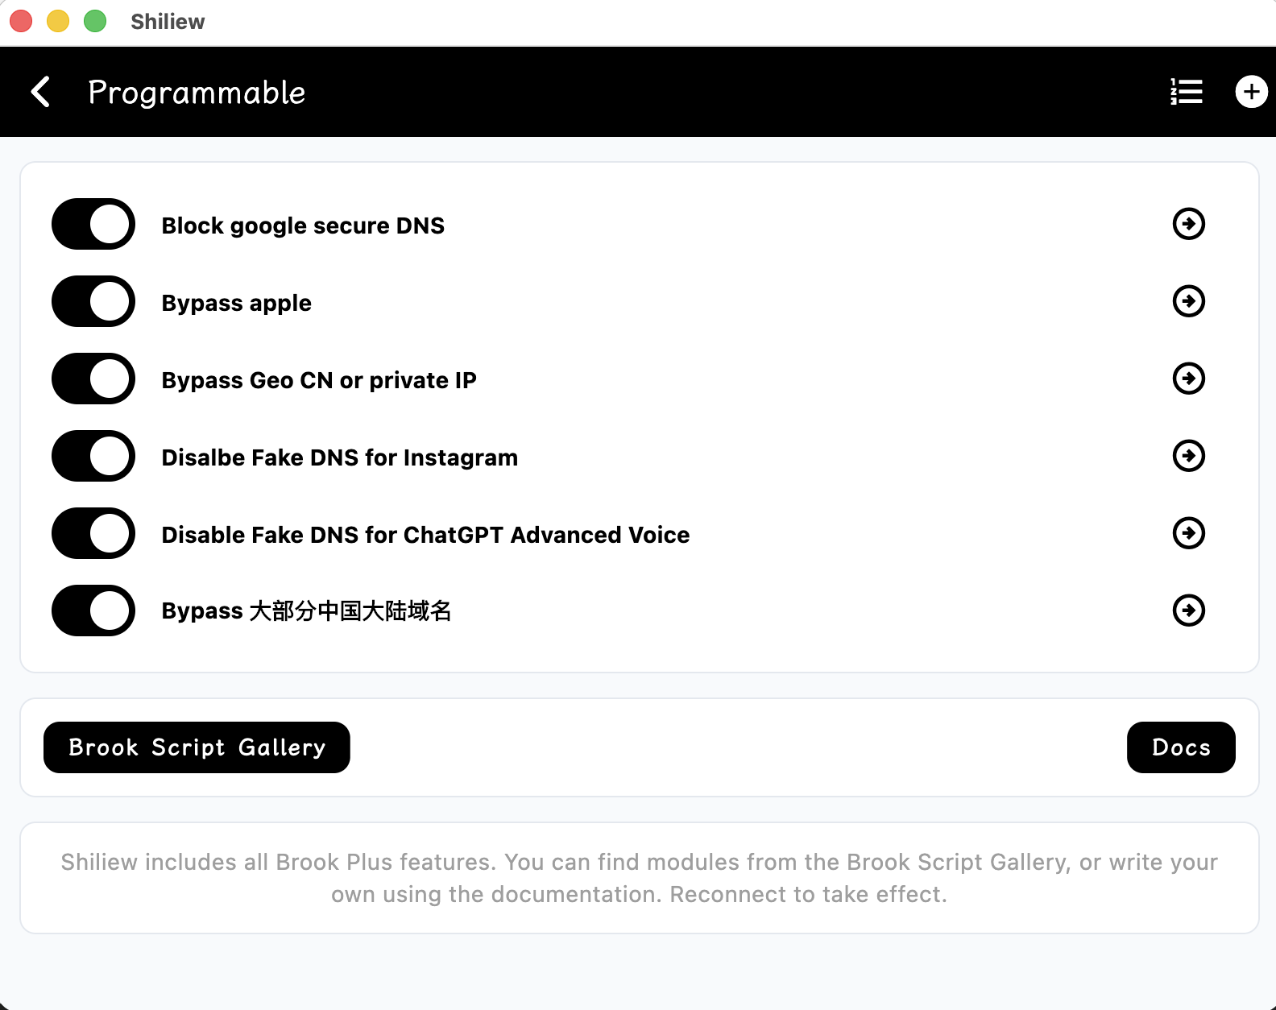1276x1010 pixels.
Task: Open details arrow for Block google secure DNS
Action: 1188,224
